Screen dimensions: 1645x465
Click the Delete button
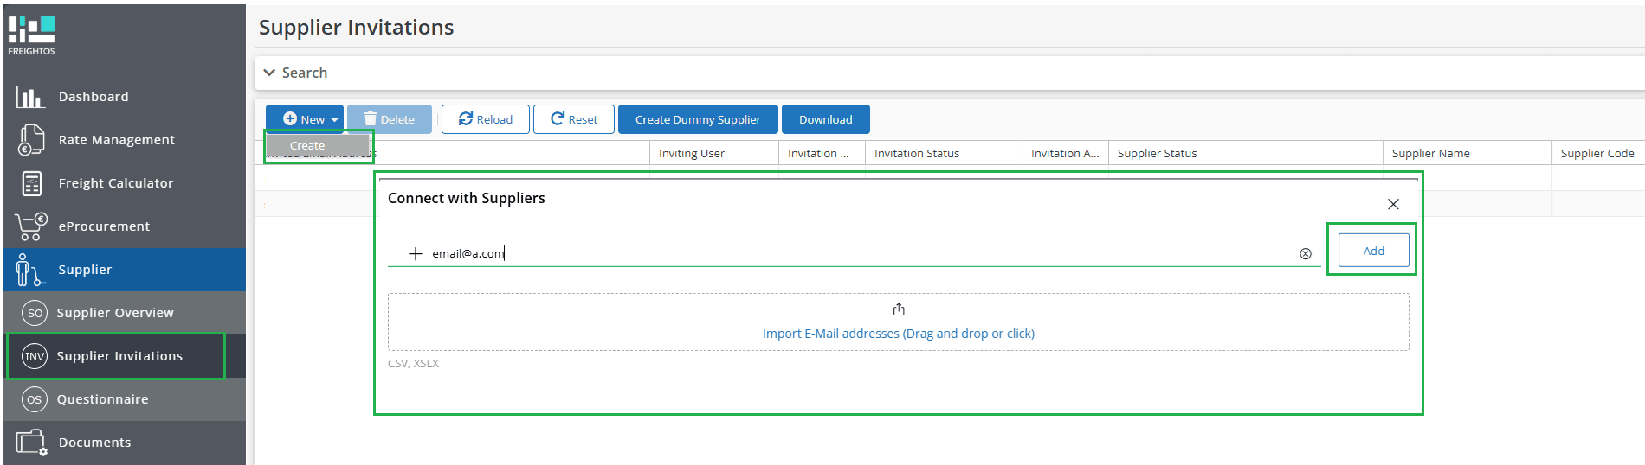[390, 119]
